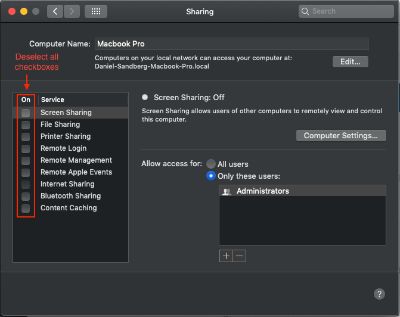Click the yellow minimize window button
Viewport: 400px width, 317px height.
24,11
